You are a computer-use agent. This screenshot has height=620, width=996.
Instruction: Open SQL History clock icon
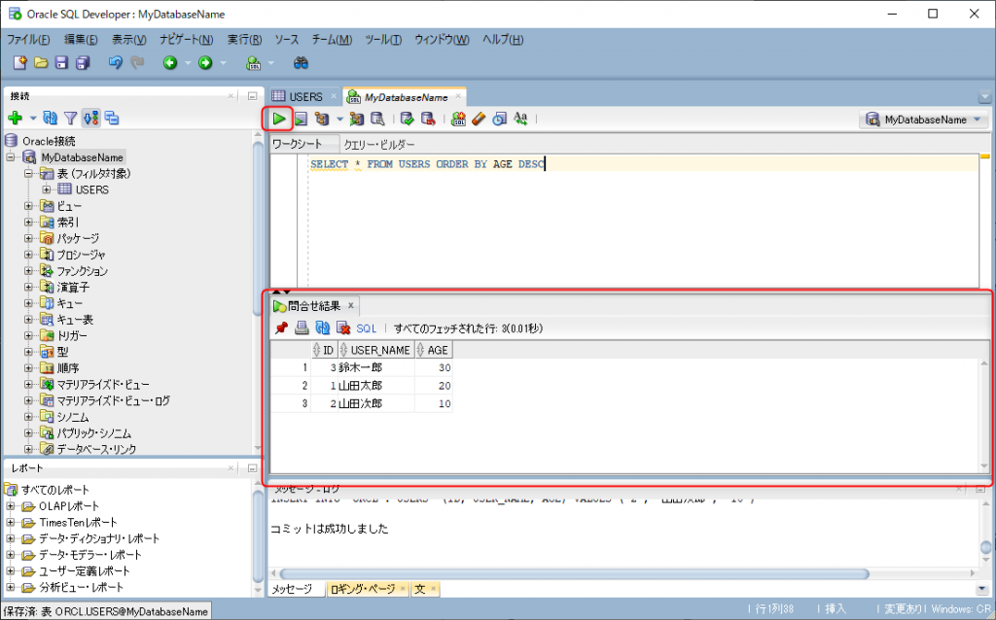tap(500, 119)
